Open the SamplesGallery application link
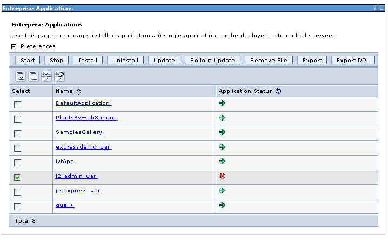The height and width of the screenshot is (241, 388). 79,132
